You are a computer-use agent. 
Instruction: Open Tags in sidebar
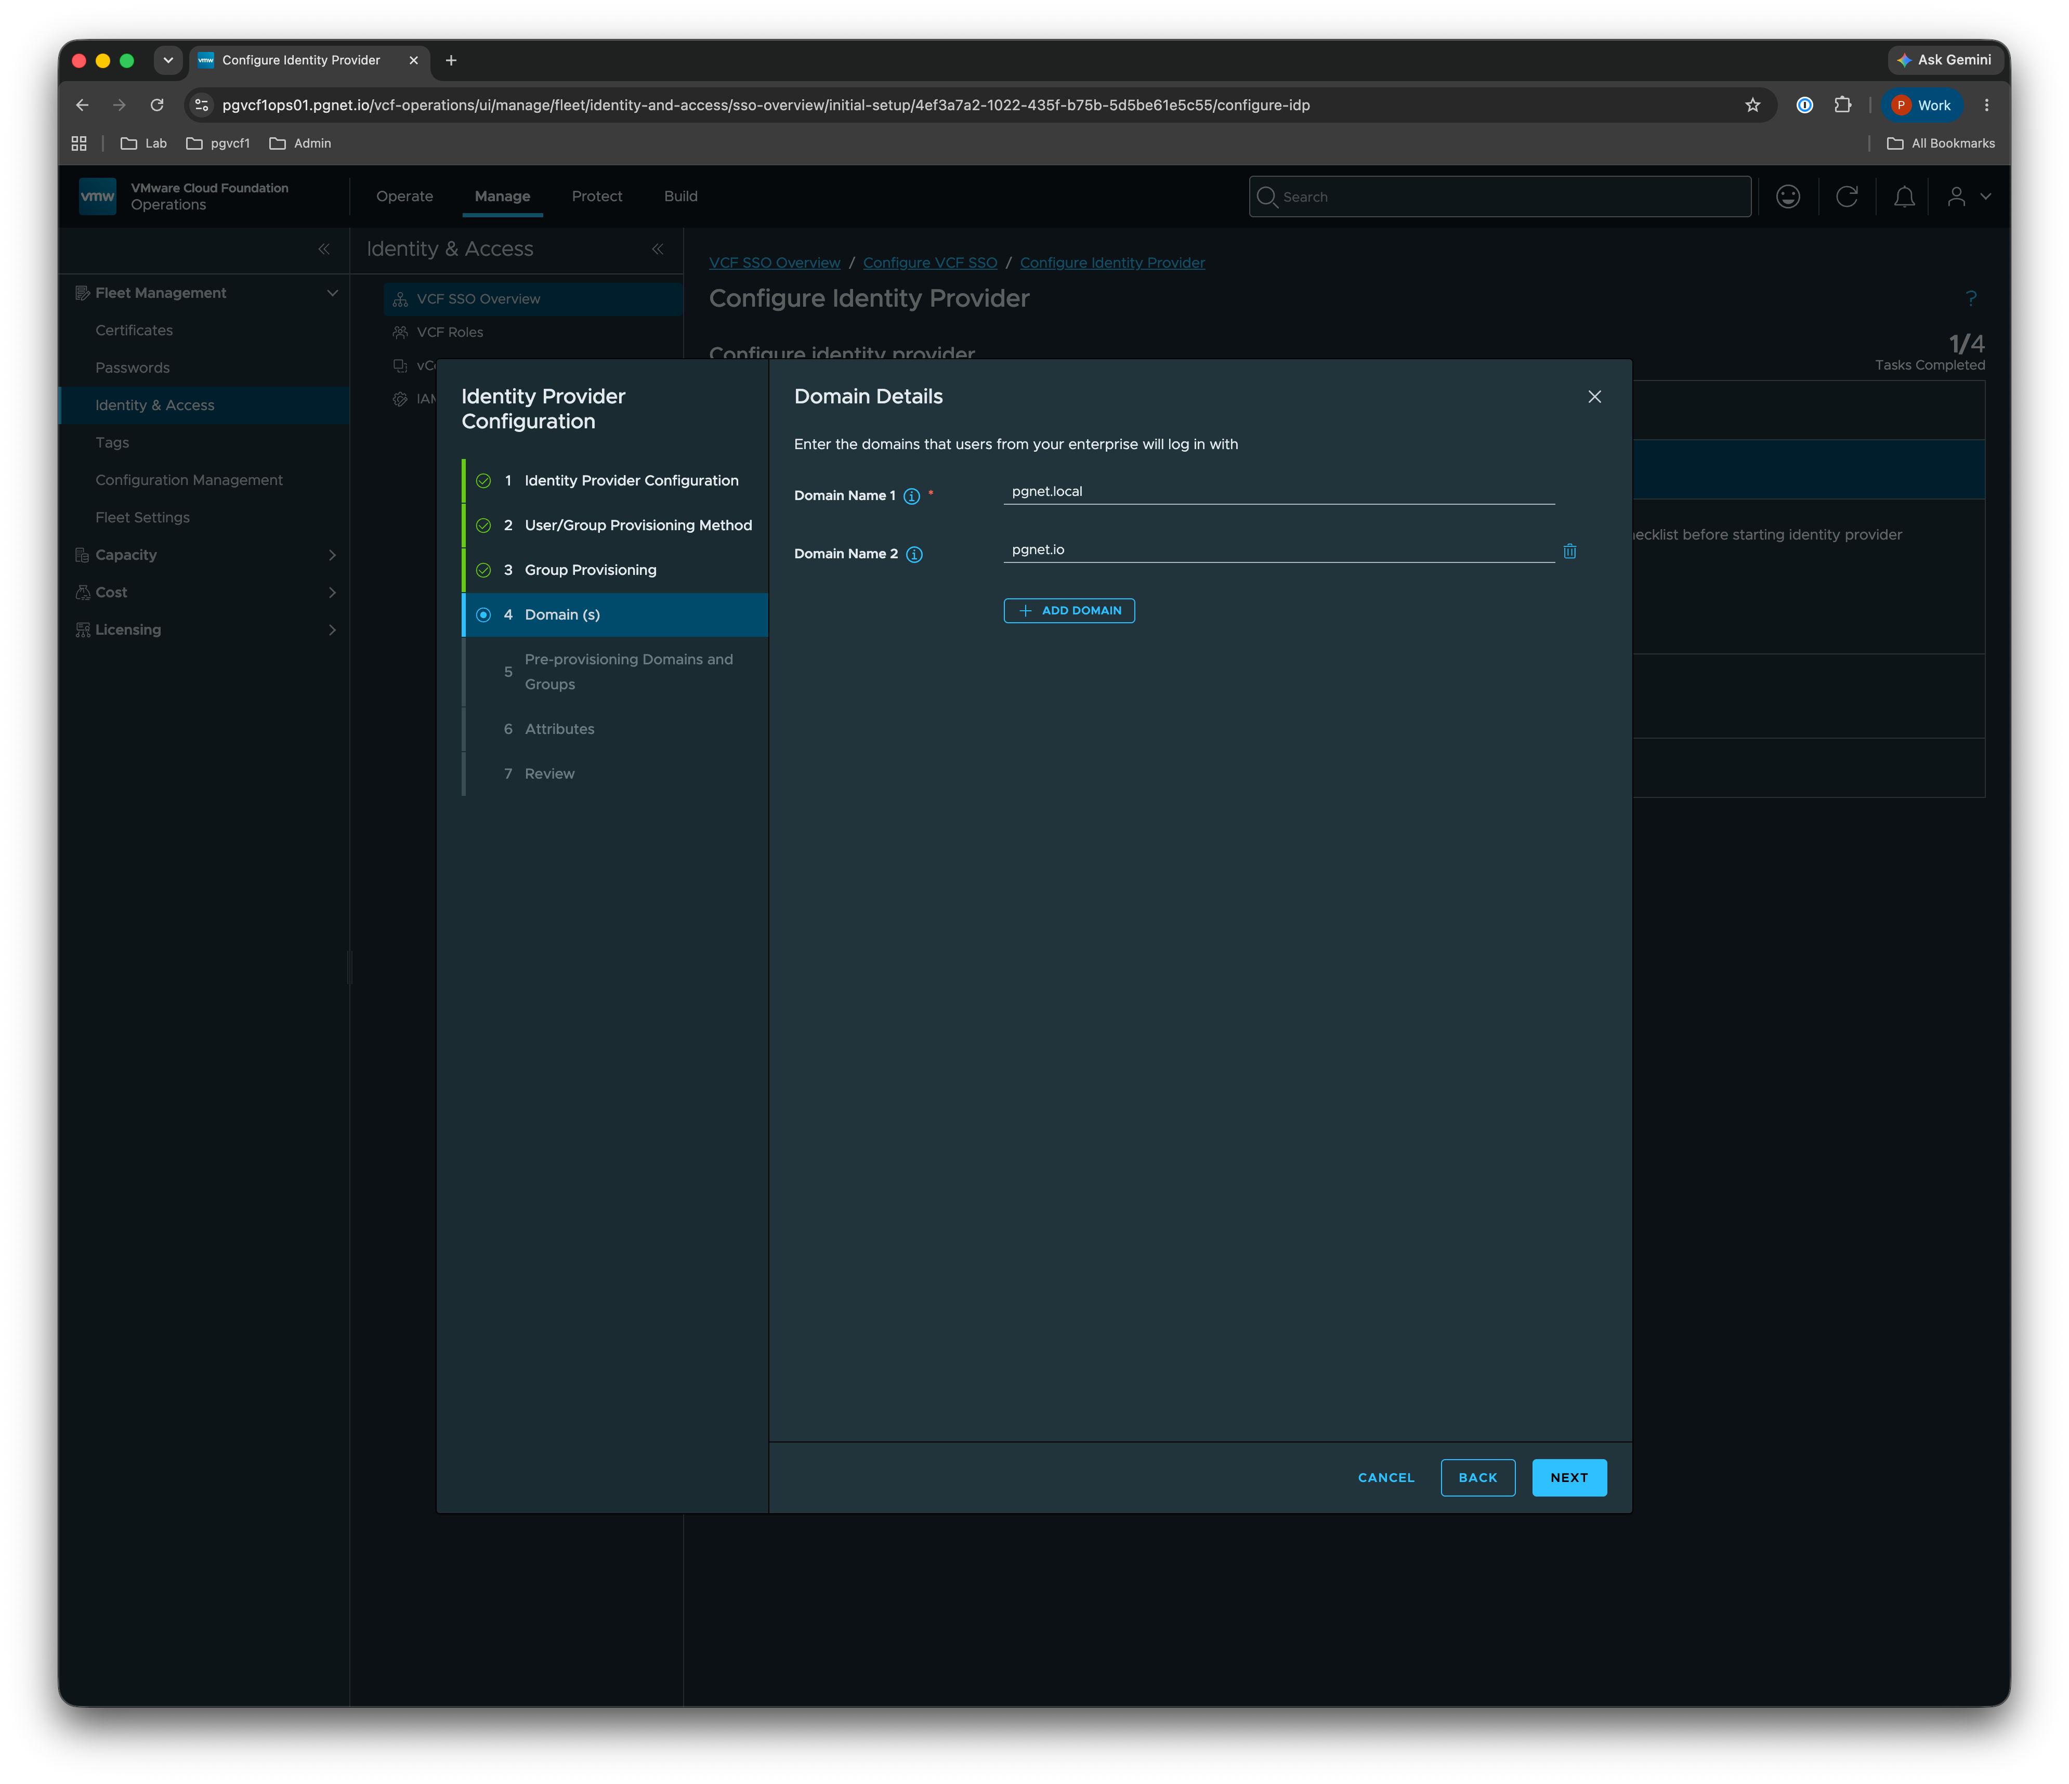112,442
